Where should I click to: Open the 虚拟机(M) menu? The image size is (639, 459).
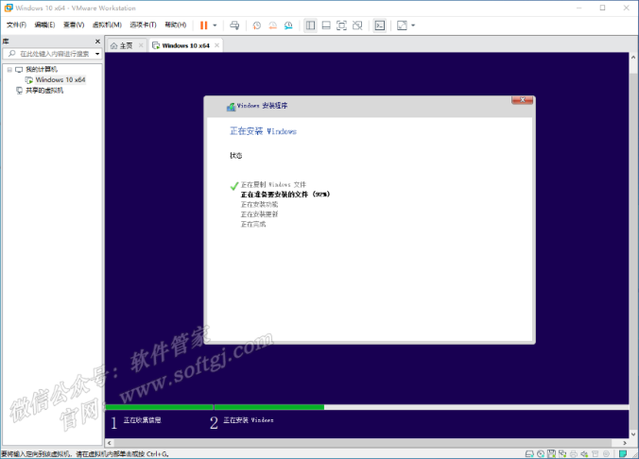[x=107, y=25]
